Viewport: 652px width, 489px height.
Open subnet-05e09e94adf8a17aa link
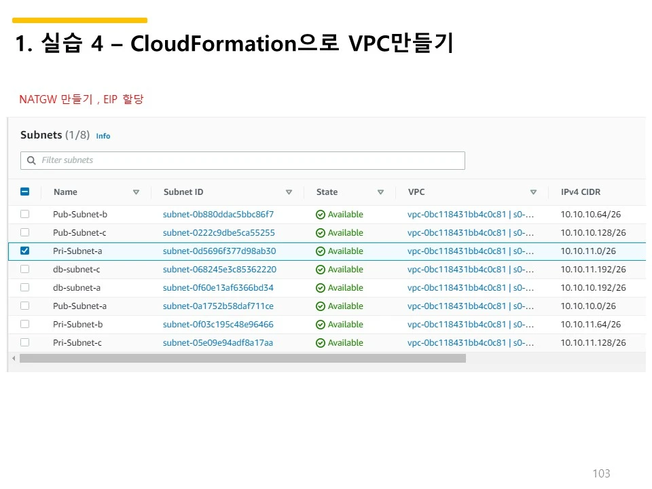[218, 342]
